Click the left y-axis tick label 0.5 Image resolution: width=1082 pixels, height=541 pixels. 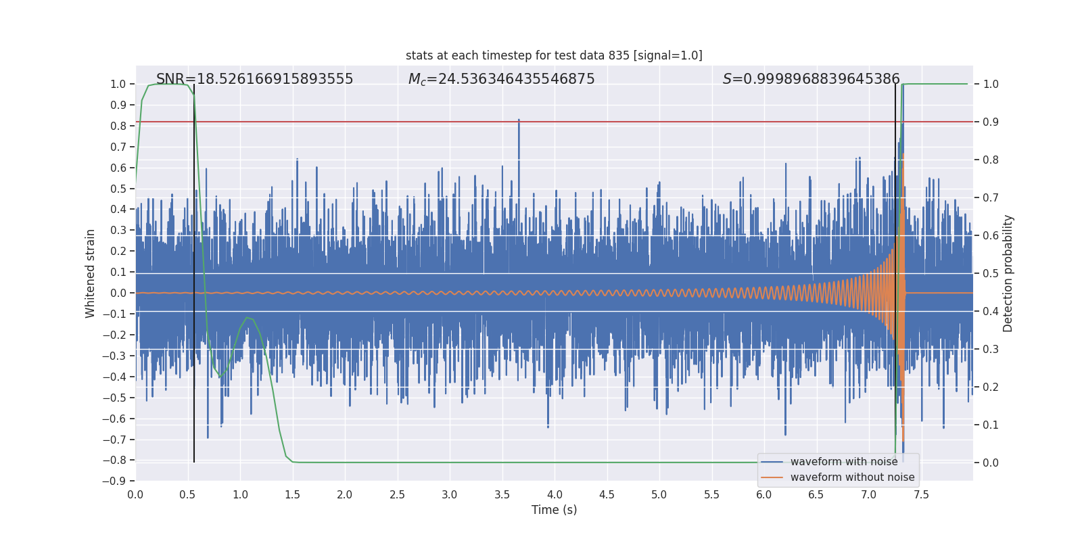coord(118,189)
